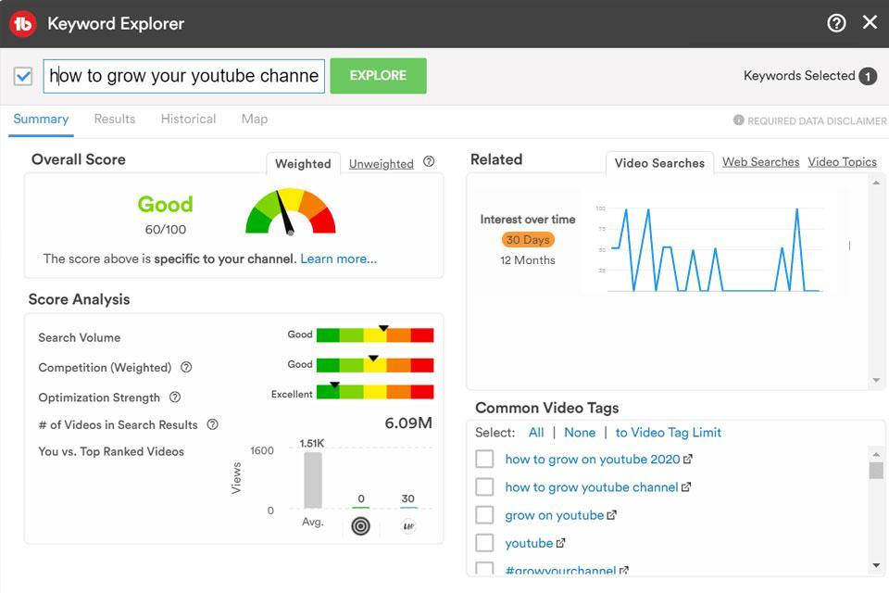Click the '60/100' score text
Image resolution: width=889 pixels, height=593 pixels.
tap(166, 229)
